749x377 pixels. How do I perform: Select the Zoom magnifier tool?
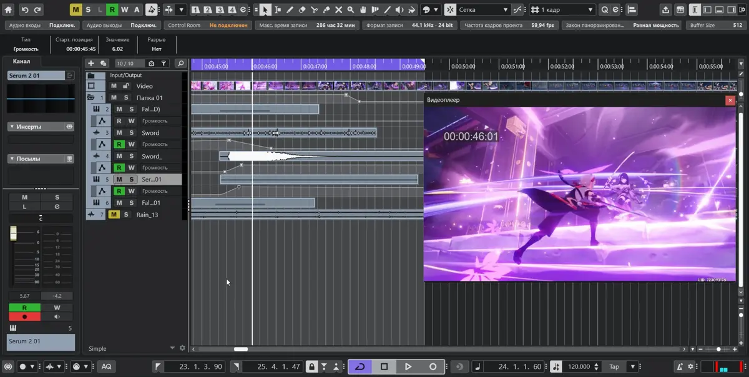(351, 10)
